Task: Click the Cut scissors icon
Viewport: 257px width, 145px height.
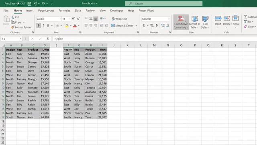Action: click(13, 17)
